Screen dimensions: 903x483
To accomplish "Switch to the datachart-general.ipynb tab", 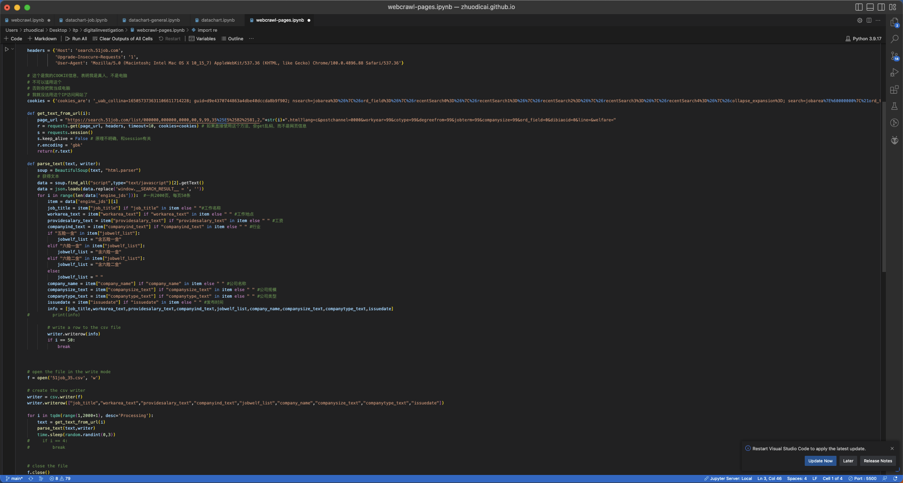I will [x=154, y=20].
